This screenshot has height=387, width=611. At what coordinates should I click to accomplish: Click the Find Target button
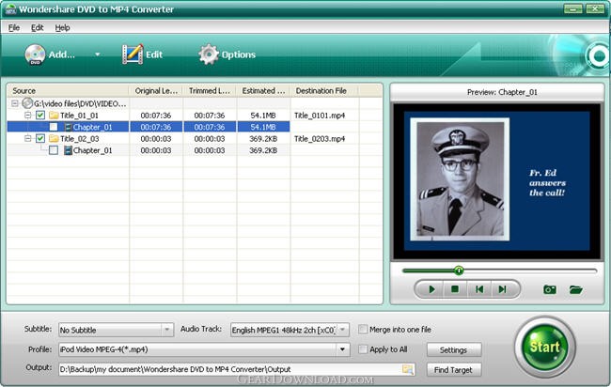click(x=454, y=370)
